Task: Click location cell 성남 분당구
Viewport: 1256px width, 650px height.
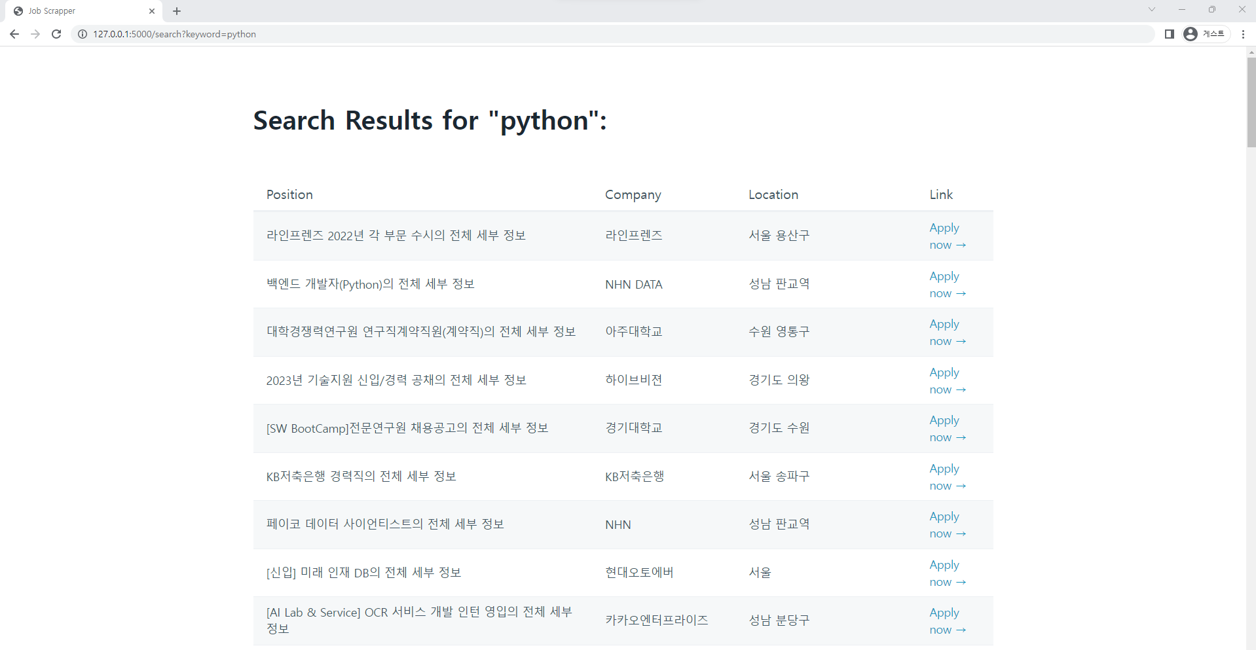Action: [779, 621]
